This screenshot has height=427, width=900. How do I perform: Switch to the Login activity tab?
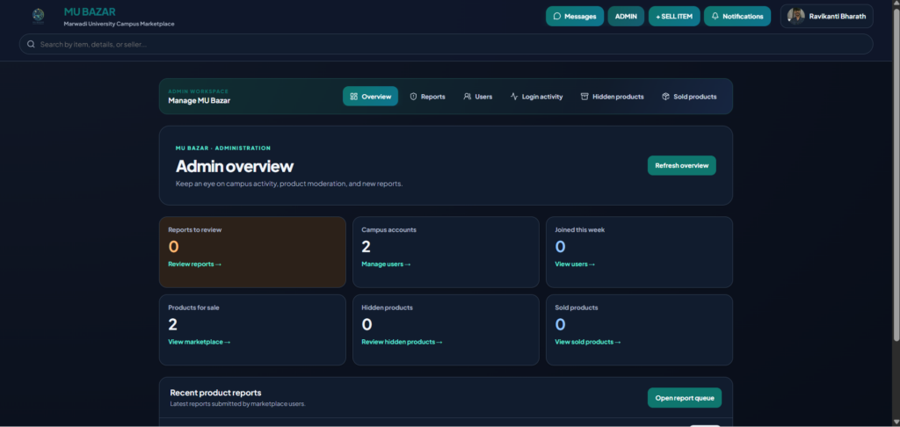(537, 97)
